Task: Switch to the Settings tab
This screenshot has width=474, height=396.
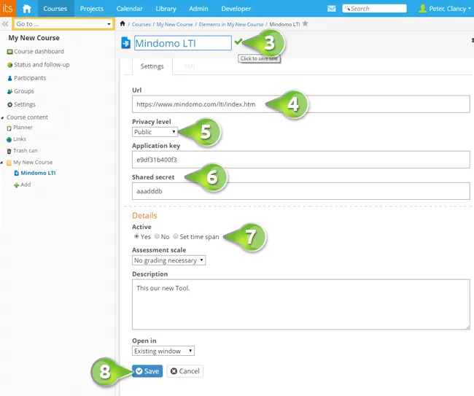Action: pos(152,66)
